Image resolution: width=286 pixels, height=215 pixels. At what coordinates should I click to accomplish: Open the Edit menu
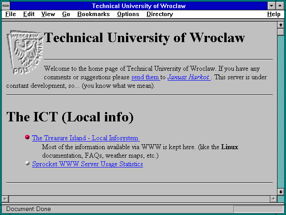click(x=29, y=14)
